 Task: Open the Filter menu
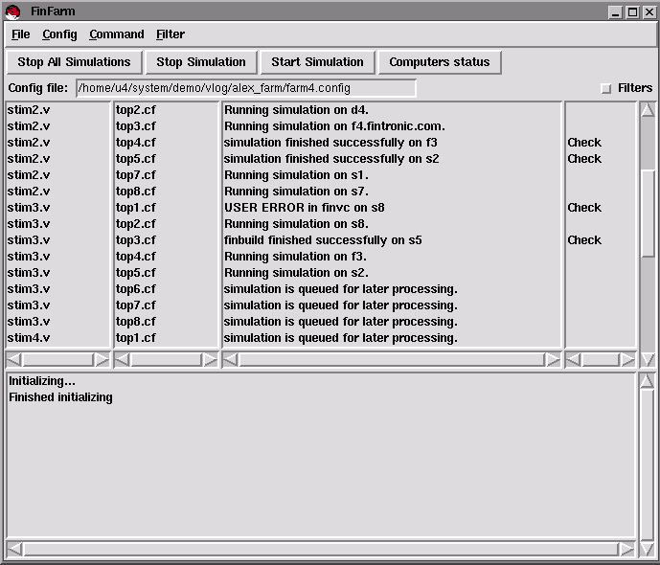(x=171, y=34)
